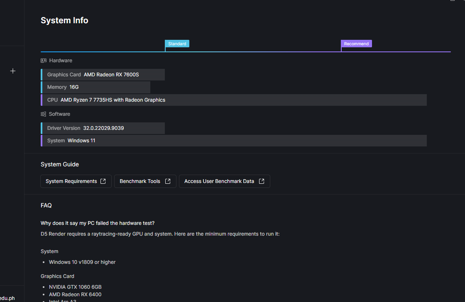The width and height of the screenshot is (465, 302).
Task: Select the purple Recommend marker flag
Action: [x=356, y=44]
